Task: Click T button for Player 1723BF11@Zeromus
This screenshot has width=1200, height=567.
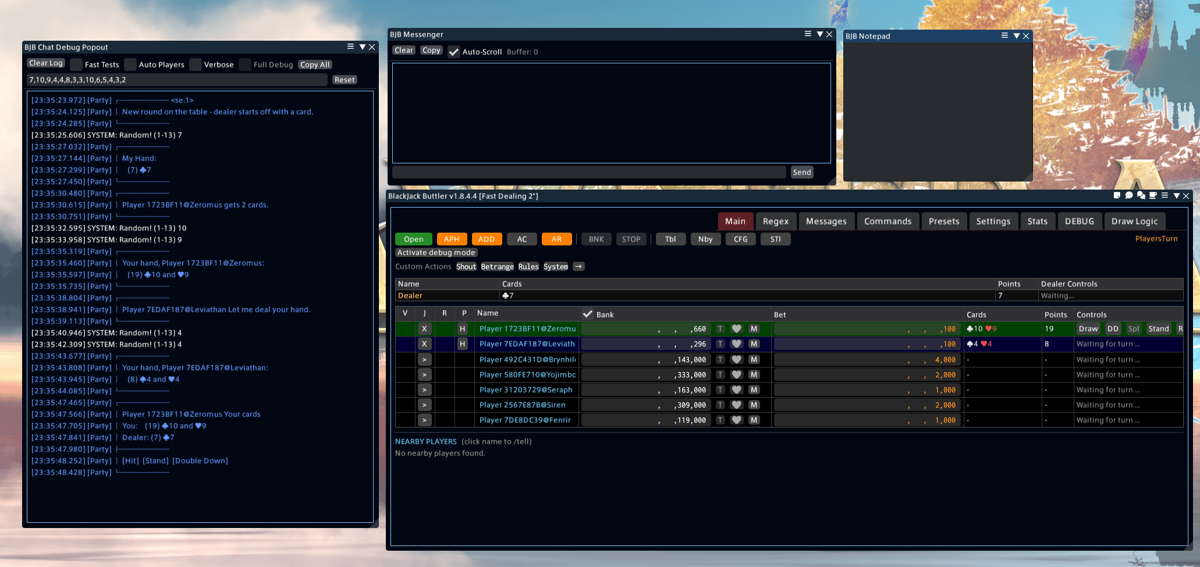Action: click(720, 329)
